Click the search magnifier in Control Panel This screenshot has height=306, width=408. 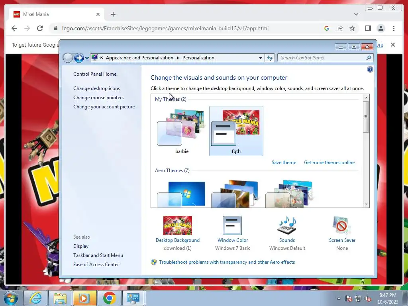click(x=369, y=58)
